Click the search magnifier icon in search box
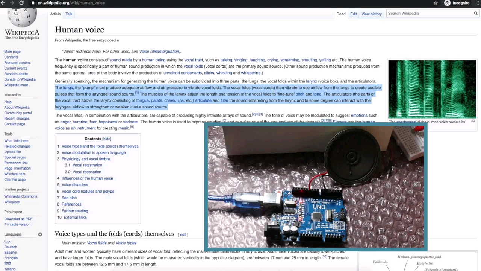The width and height of the screenshot is (481, 271). point(475,13)
